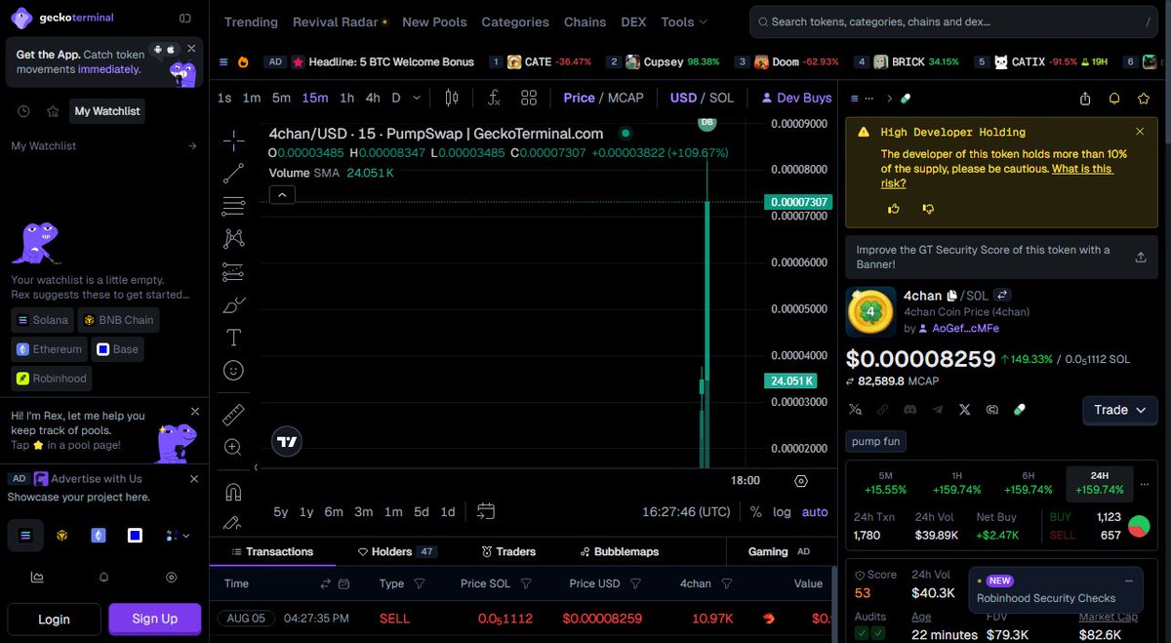Open the recent history clock icon

click(x=24, y=111)
